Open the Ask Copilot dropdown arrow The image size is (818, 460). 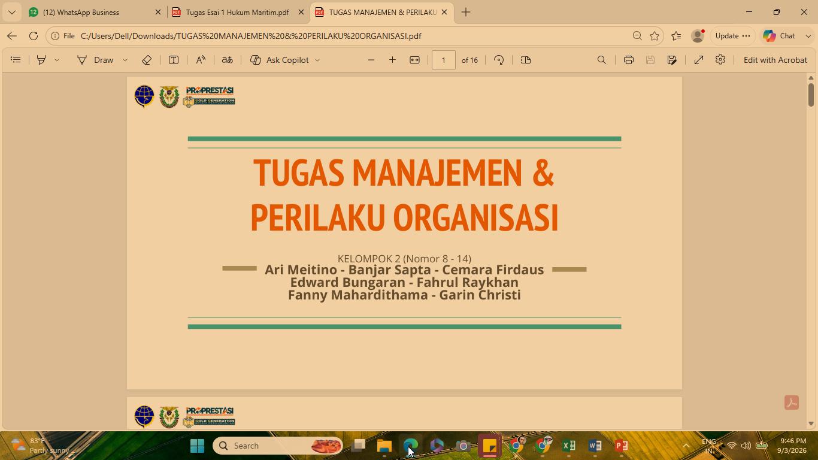317,60
